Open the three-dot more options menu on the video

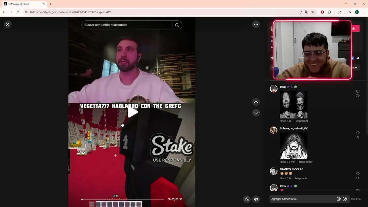tap(256, 24)
